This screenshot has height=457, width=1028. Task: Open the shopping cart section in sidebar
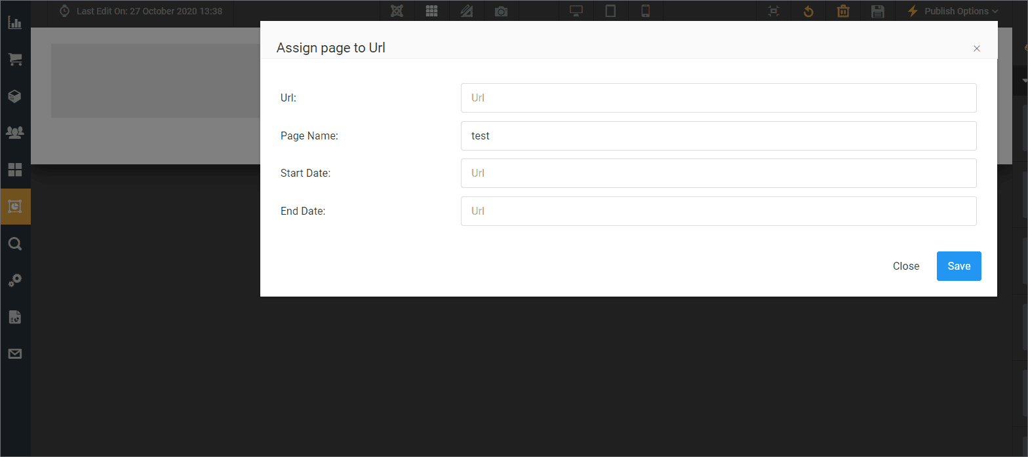[x=14, y=59]
